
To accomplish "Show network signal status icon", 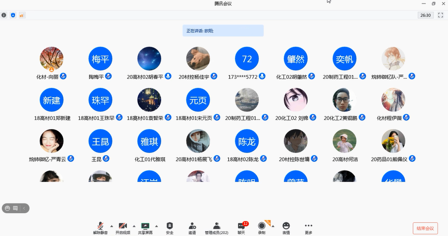I will 22,15.
